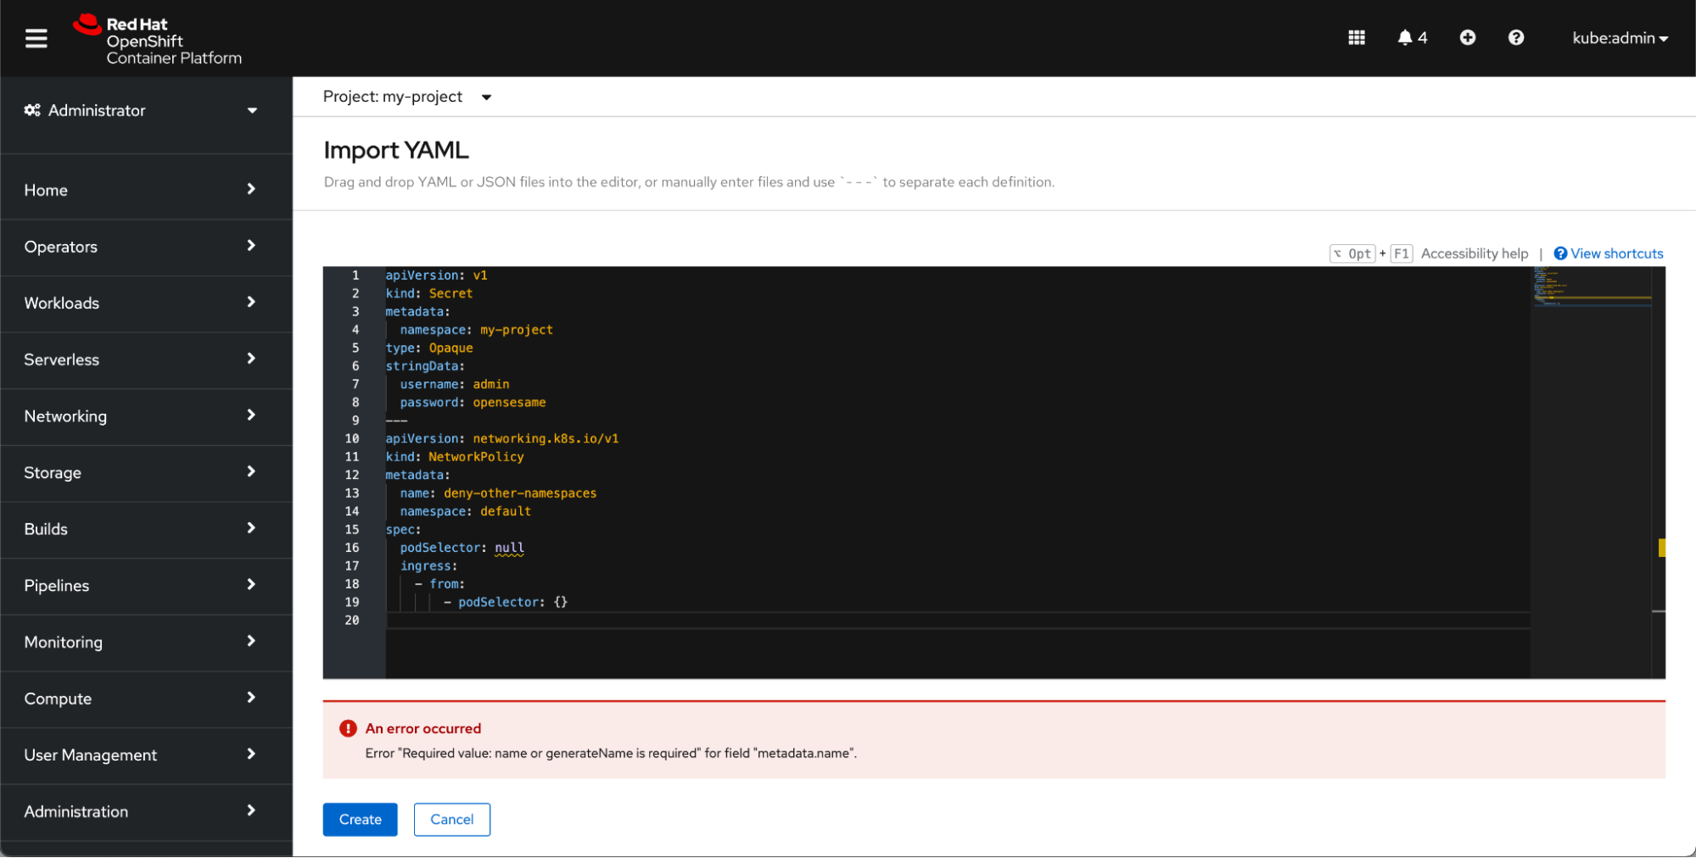Click the F1 key hint
This screenshot has height=858, width=1696.
(x=1402, y=253)
